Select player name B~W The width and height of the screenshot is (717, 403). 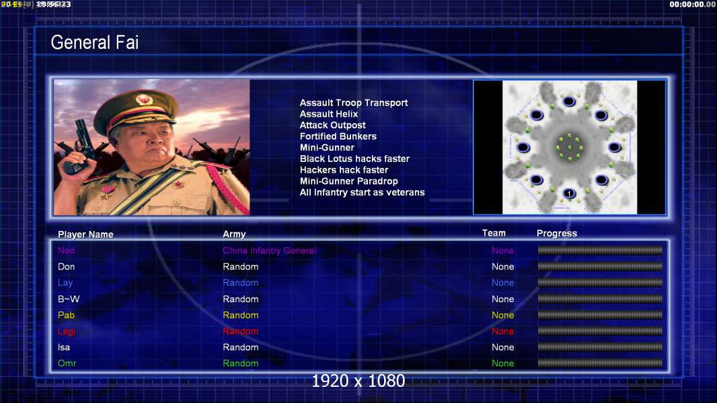click(x=69, y=299)
